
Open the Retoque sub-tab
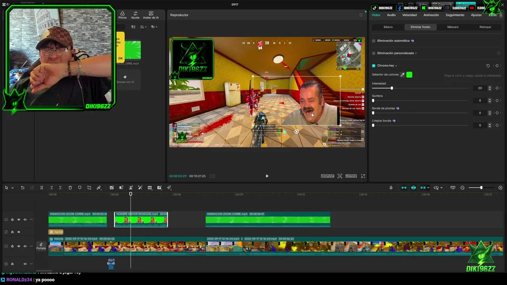(x=485, y=27)
